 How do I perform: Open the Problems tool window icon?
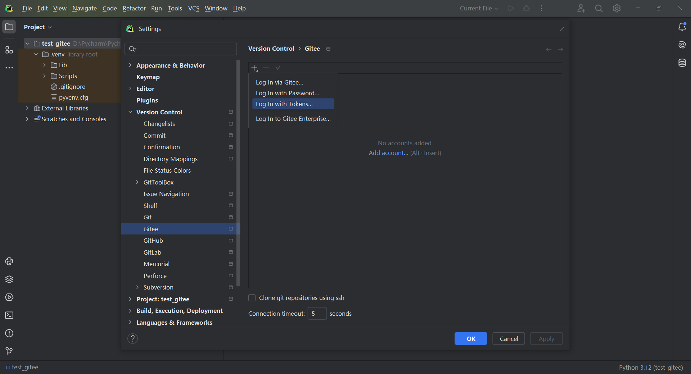9,333
